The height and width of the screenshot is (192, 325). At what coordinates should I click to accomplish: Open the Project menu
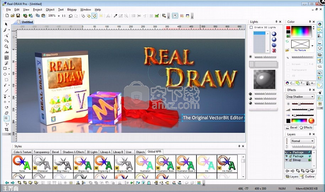(38, 10)
